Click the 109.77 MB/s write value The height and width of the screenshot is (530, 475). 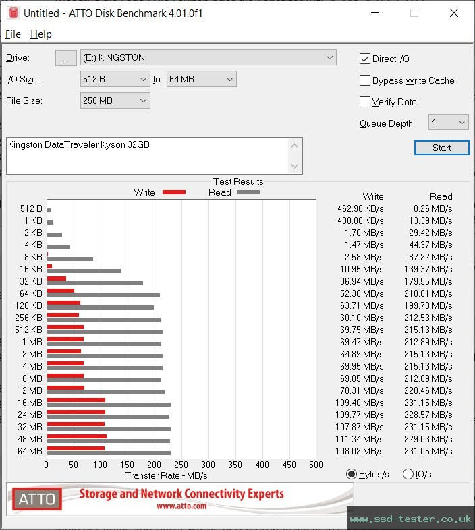(360, 415)
